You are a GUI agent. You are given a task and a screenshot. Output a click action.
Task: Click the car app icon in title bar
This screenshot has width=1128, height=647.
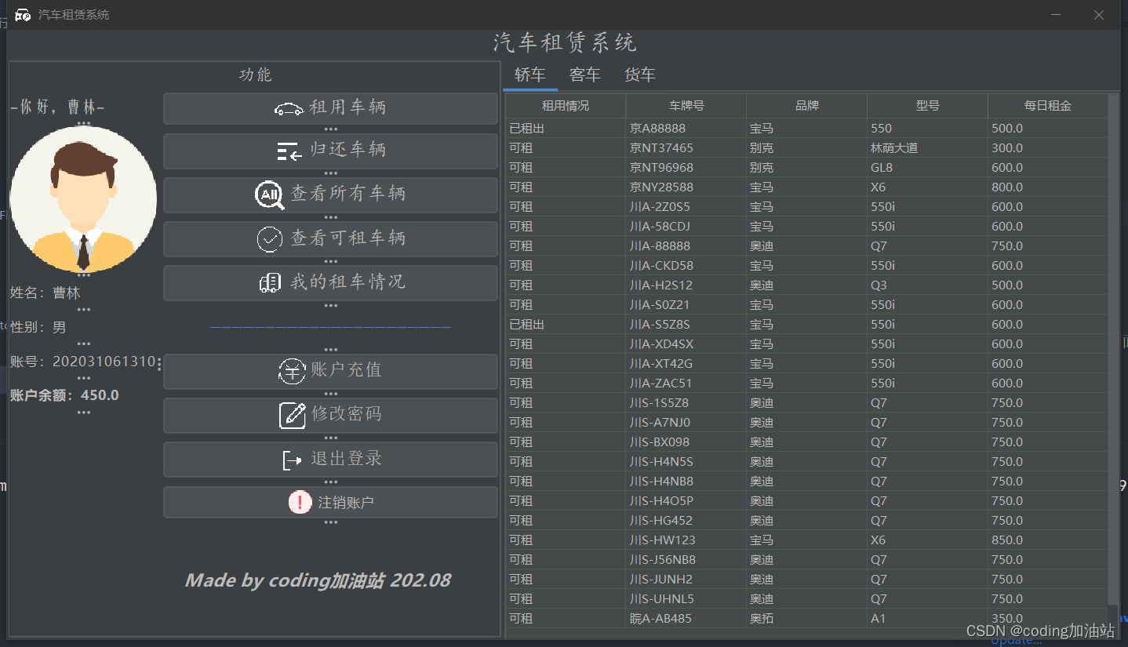(23, 15)
